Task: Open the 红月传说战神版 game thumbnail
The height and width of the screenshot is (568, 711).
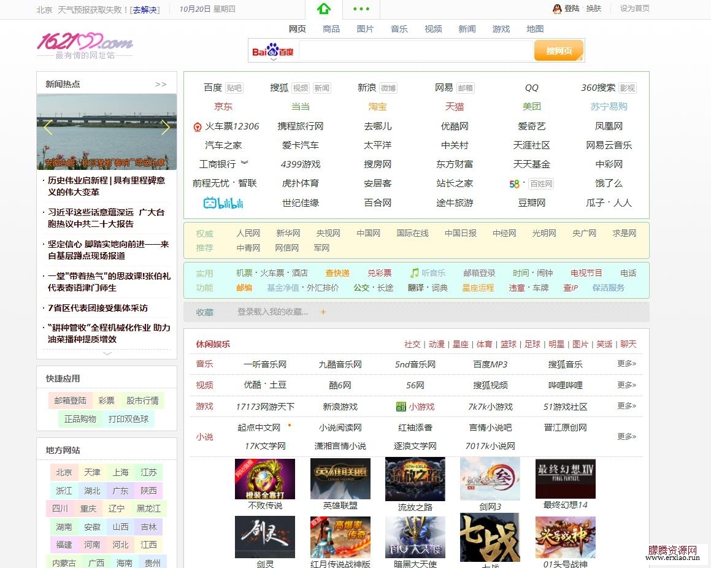Action: point(340,537)
